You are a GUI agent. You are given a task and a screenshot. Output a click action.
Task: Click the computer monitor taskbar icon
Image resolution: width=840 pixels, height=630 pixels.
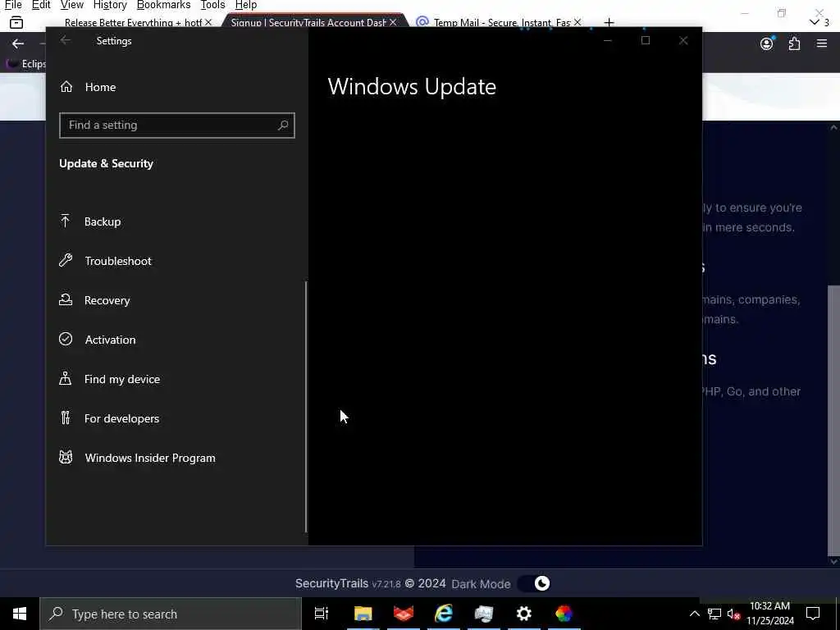(x=484, y=614)
